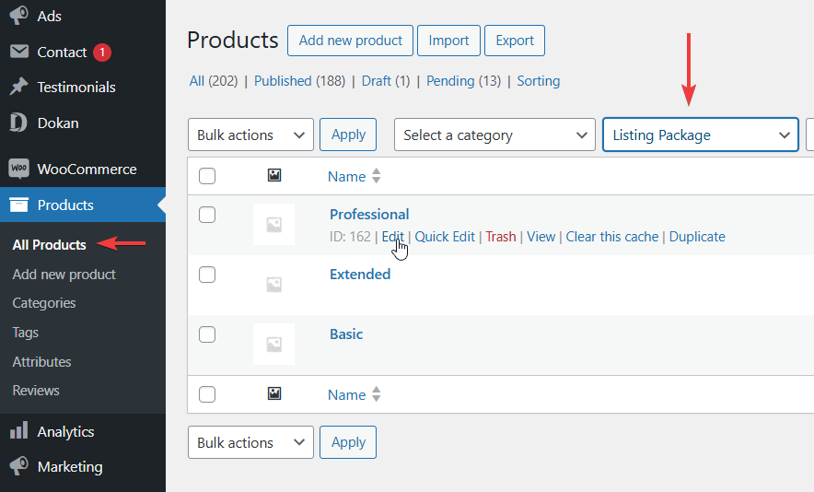The image size is (814, 492).
Task: Click the Ads megaphone icon in sidebar
Action: tap(18, 16)
